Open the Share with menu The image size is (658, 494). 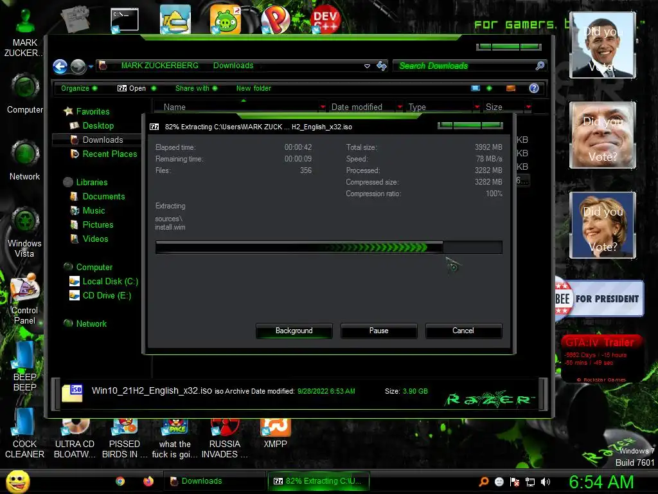[x=196, y=88]
